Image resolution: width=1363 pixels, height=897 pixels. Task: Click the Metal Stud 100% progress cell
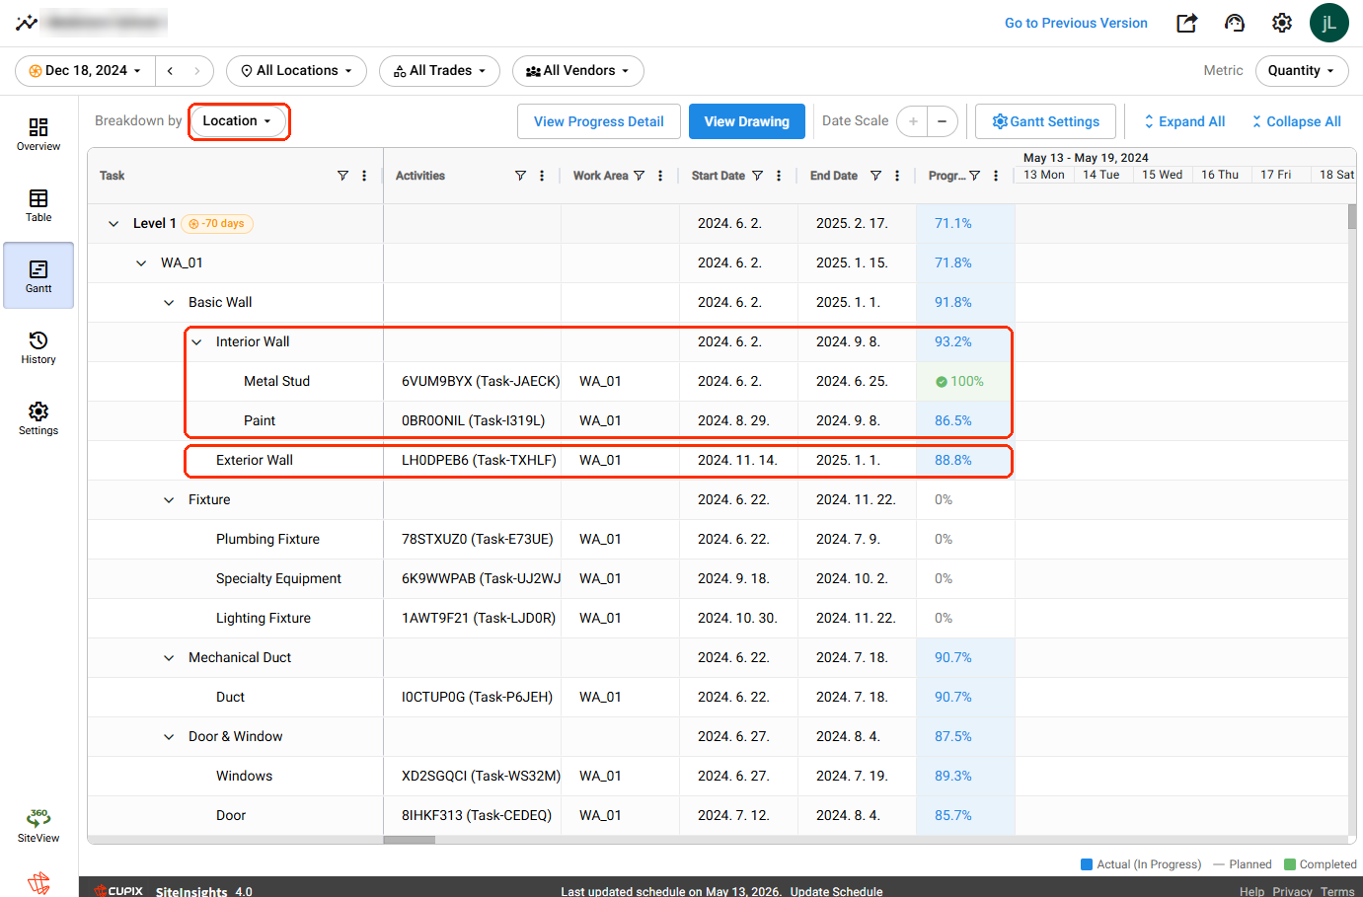click(965, 382)
